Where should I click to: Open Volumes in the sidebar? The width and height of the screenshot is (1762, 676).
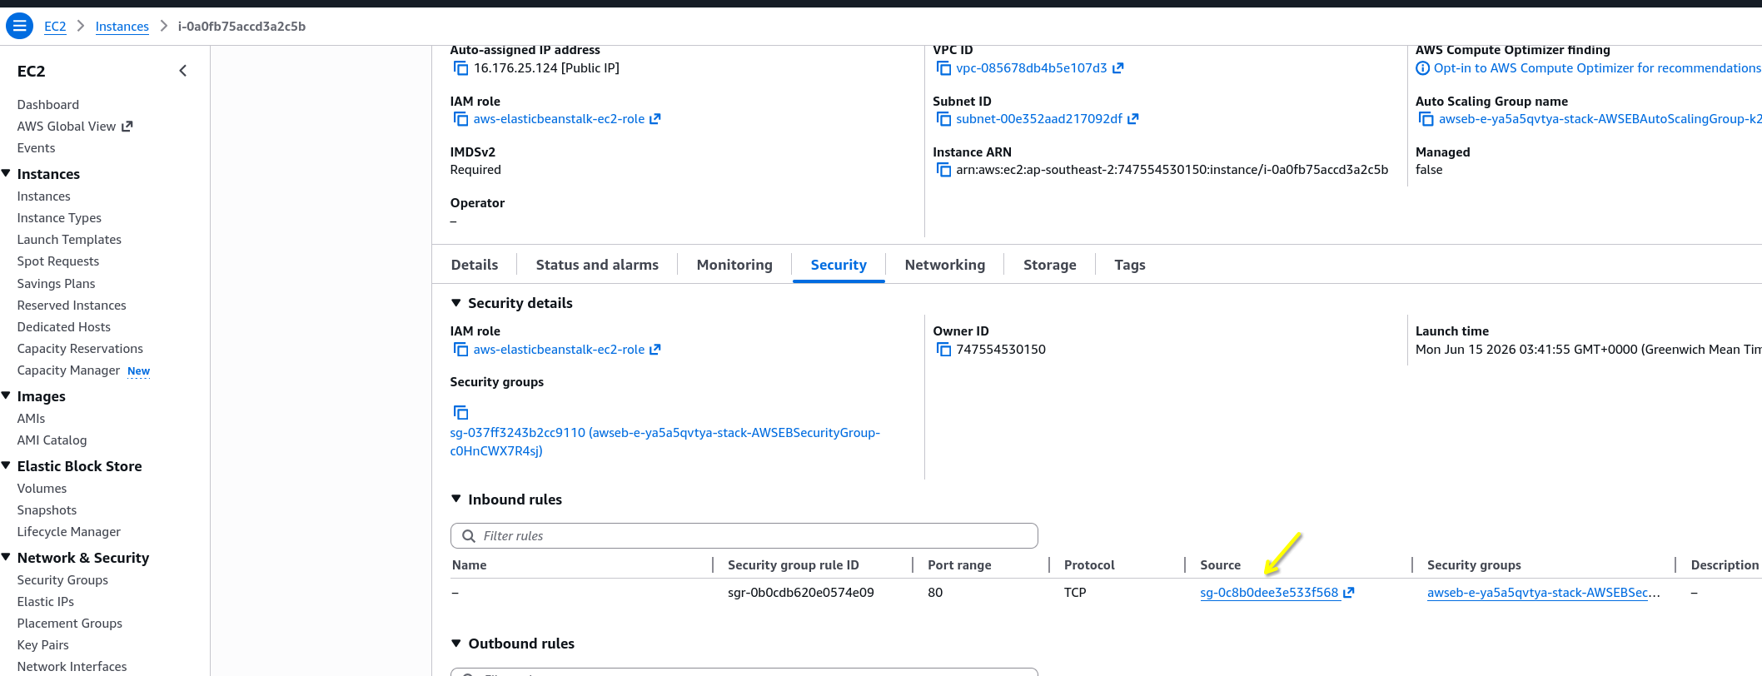[x=42, y=489]
